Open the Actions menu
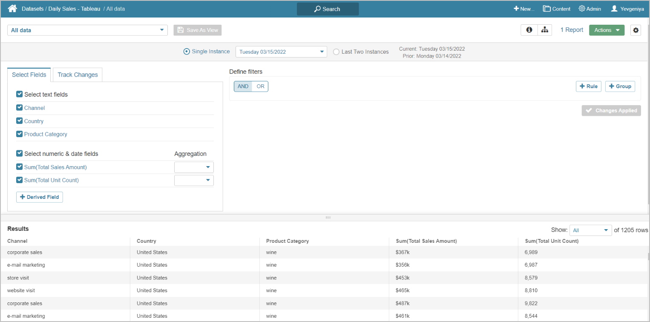 click(x=607, y=30)
